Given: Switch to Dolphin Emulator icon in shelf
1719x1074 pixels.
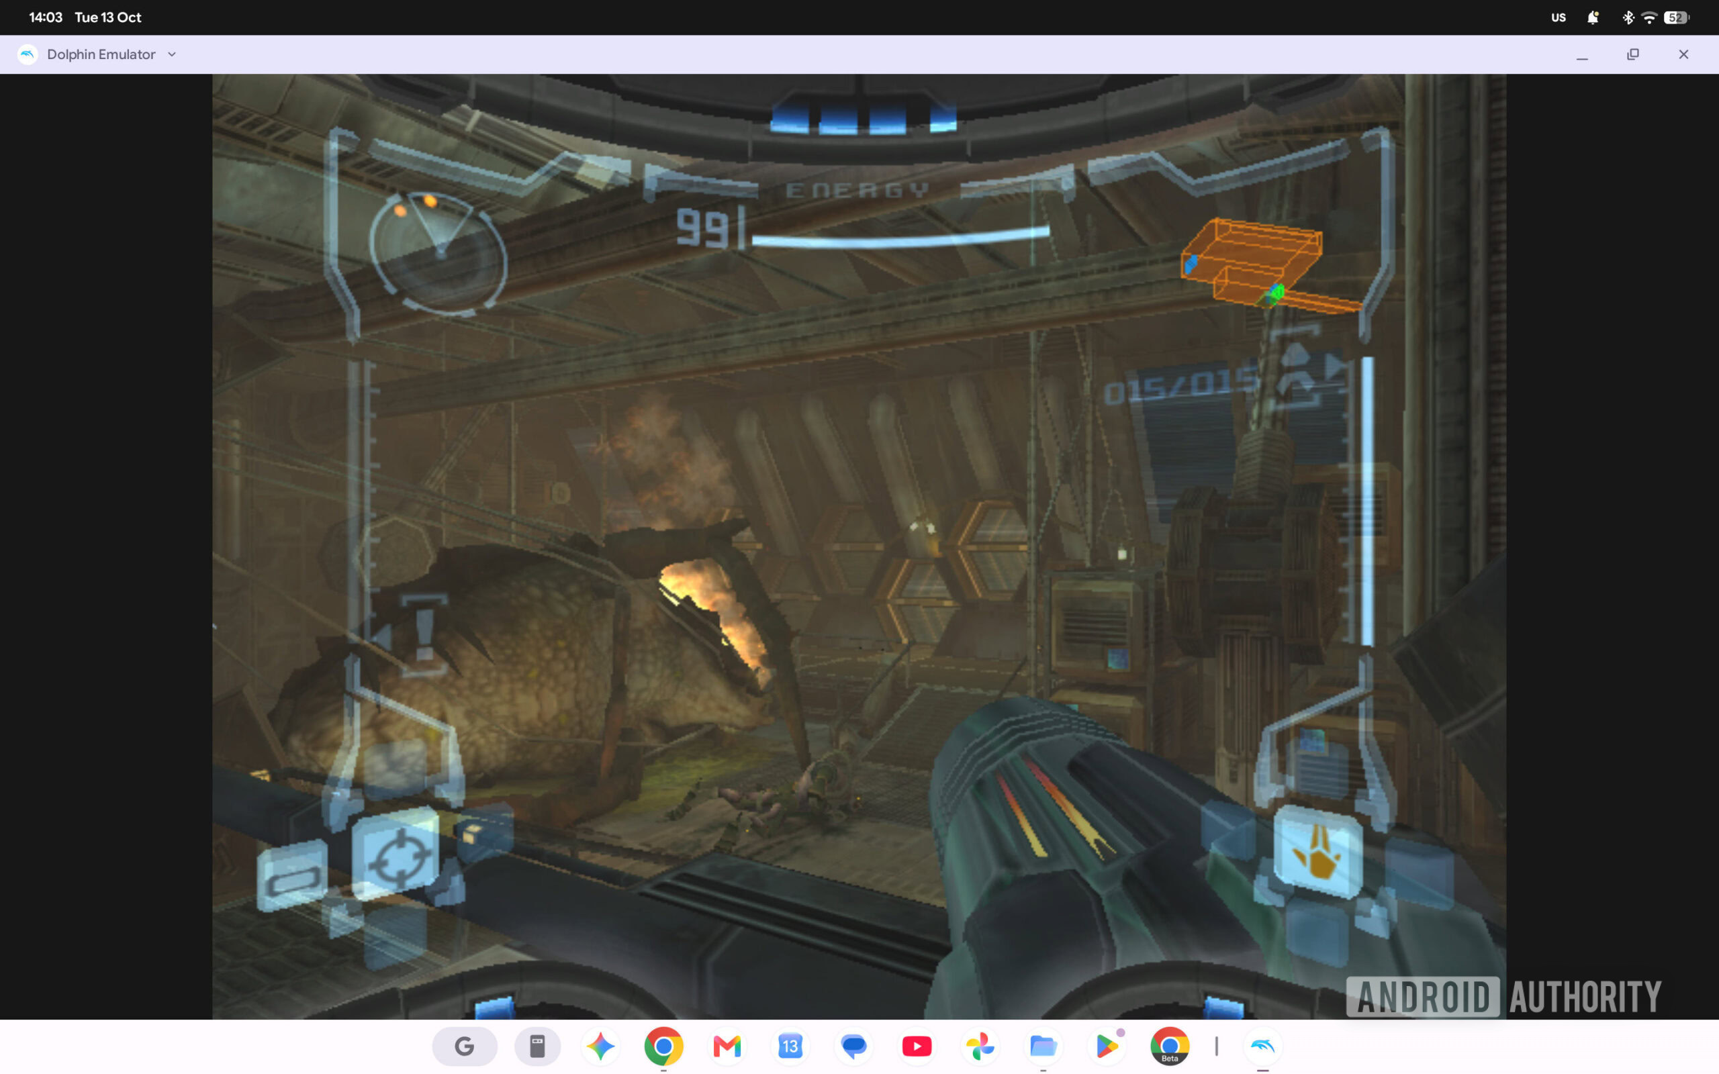Looking at the screenshot, I should (1262, 1046).
